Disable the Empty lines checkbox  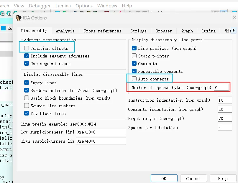pos(27,83)
